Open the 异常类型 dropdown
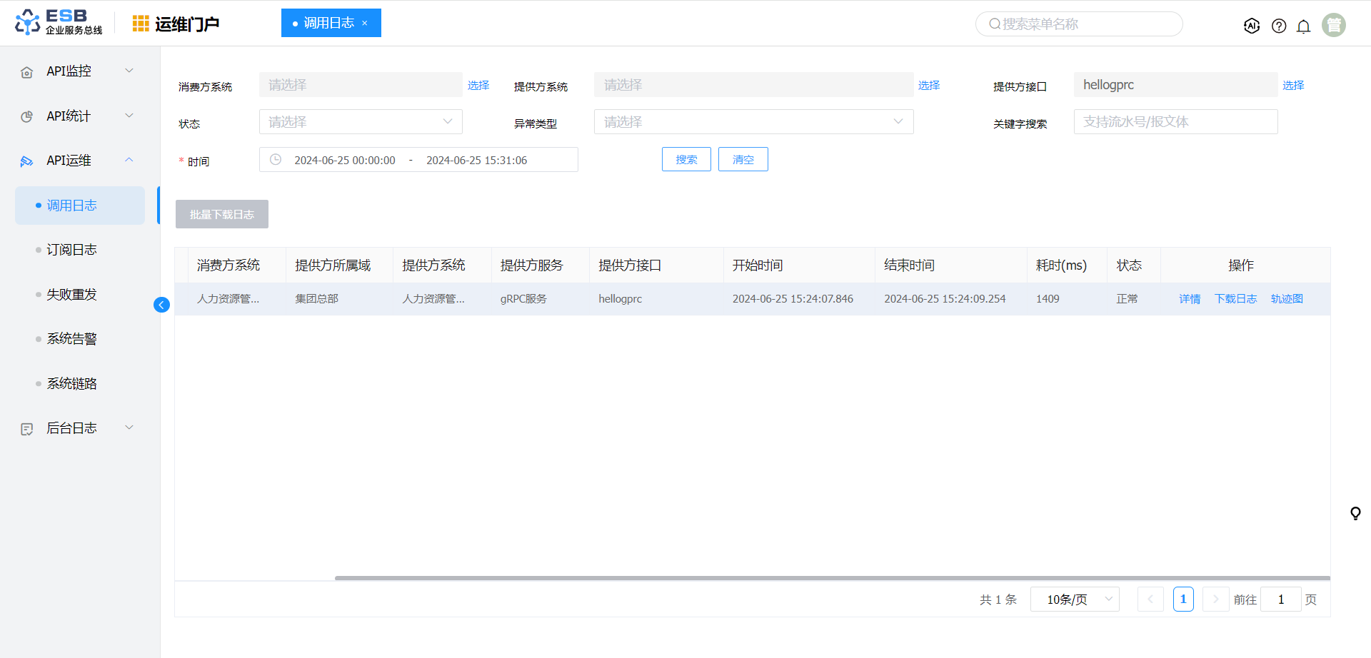The height and width of the screenshot is (658, 1371). (x=753, y=122)
